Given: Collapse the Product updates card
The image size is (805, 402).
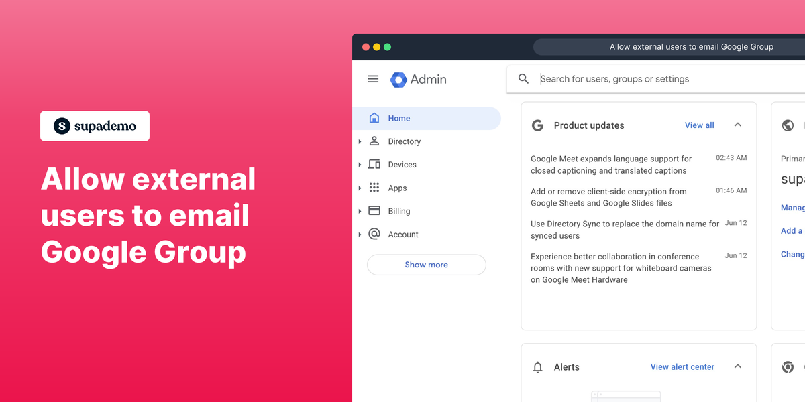Looking at the screenshot, I should [738, 125].
